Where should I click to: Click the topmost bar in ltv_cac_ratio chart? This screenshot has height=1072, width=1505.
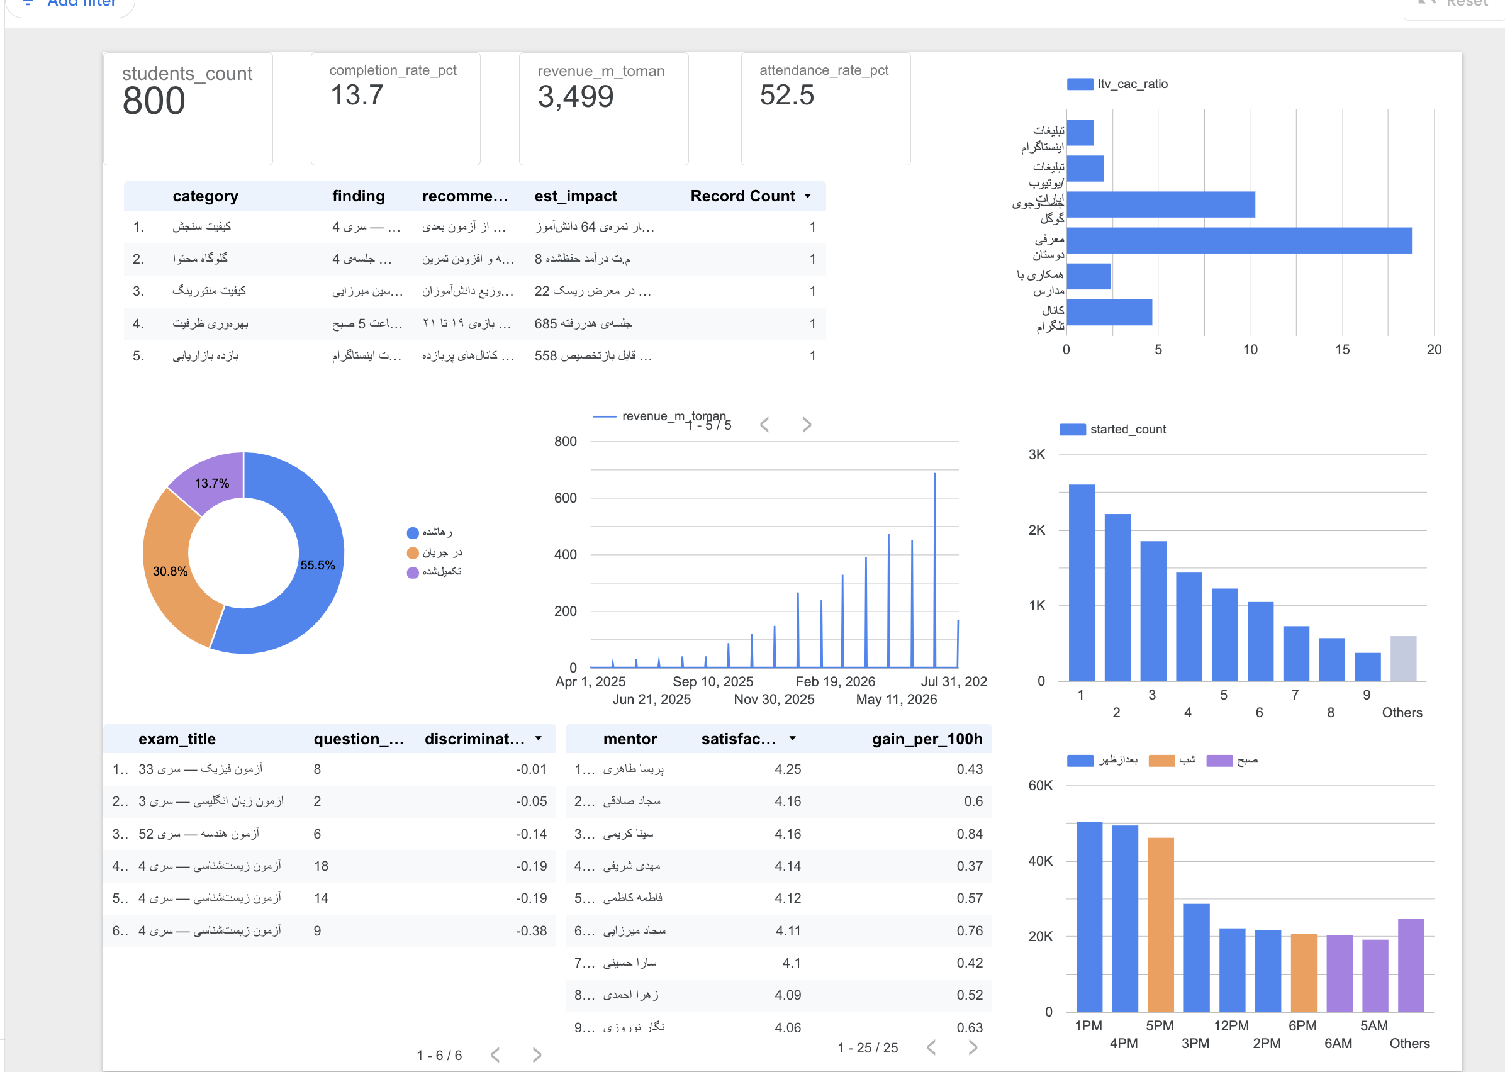(x=1080, y=132)
